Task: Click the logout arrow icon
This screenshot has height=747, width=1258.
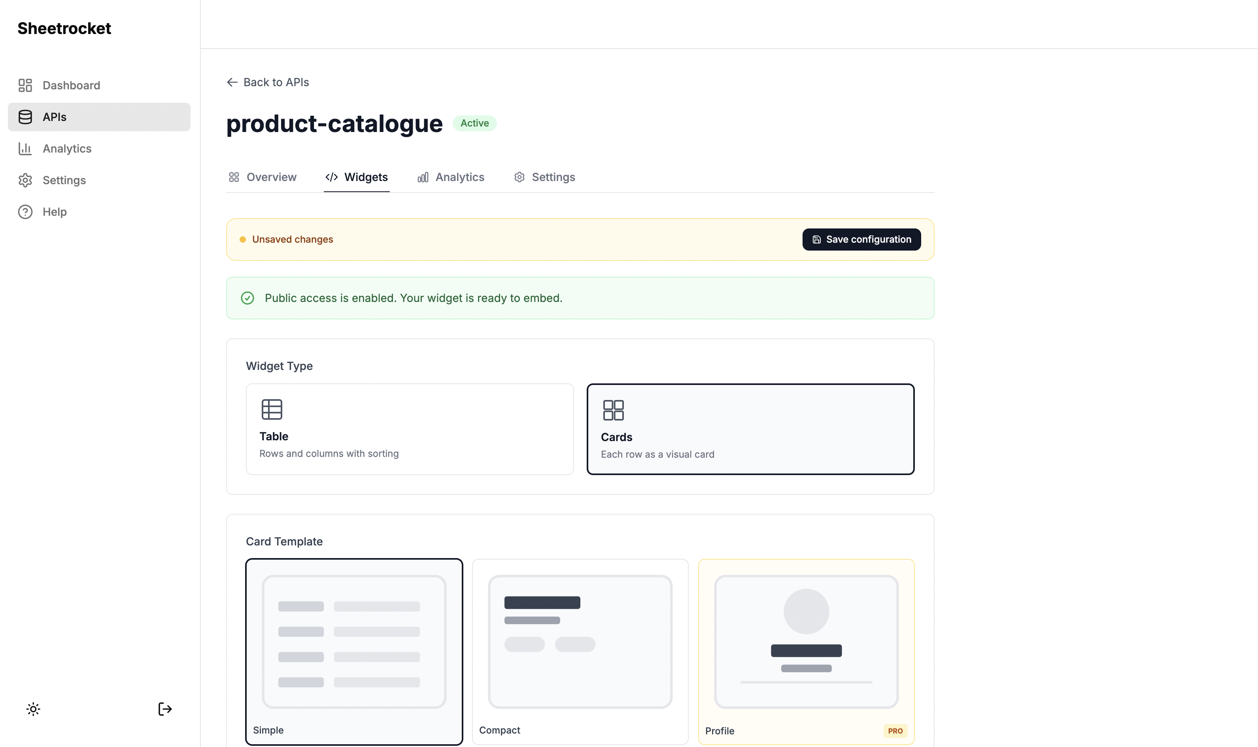Action: click(164, 709)
